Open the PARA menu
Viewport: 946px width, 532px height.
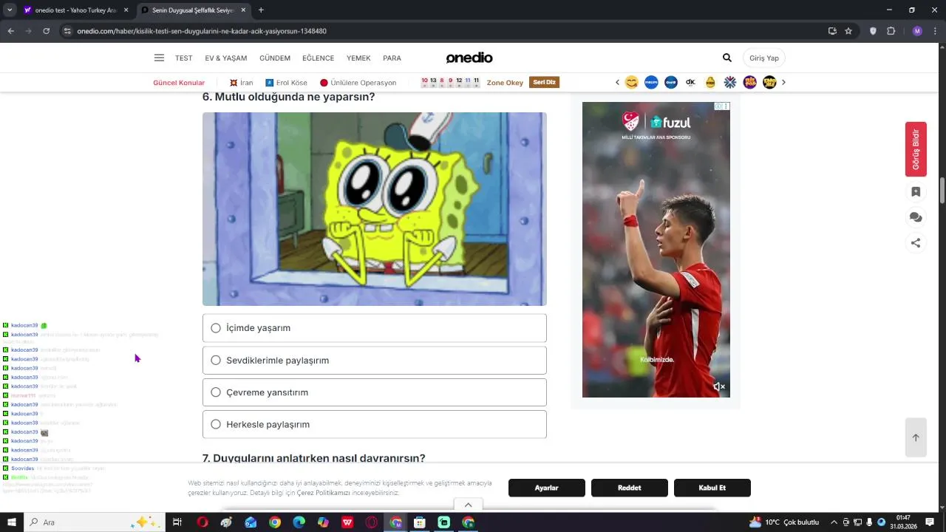(x=392, y=58)
